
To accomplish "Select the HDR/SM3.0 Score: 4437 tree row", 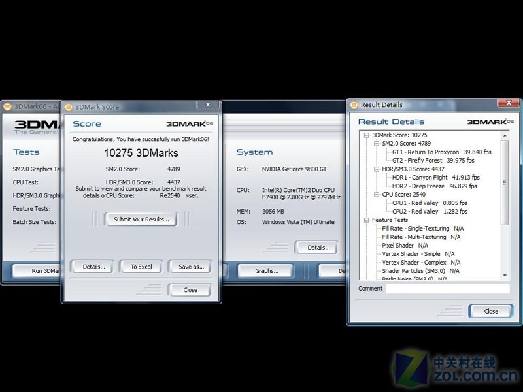I will click(x=413, y=169).
